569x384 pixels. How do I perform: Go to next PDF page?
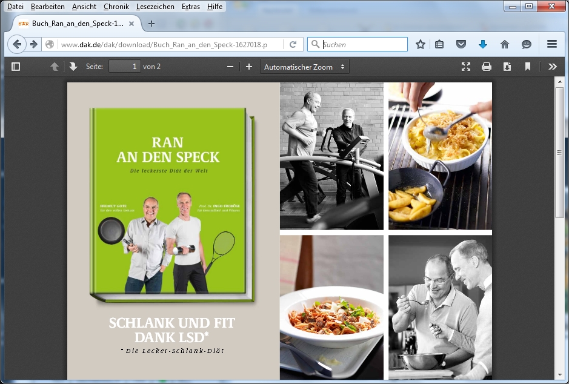coord(73,67)
